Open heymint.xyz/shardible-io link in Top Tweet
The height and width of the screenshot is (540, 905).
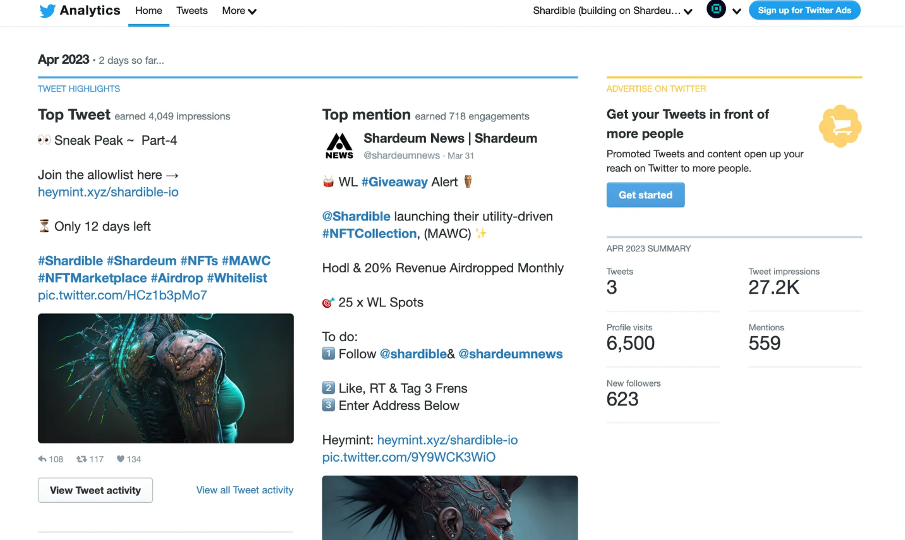108,192
